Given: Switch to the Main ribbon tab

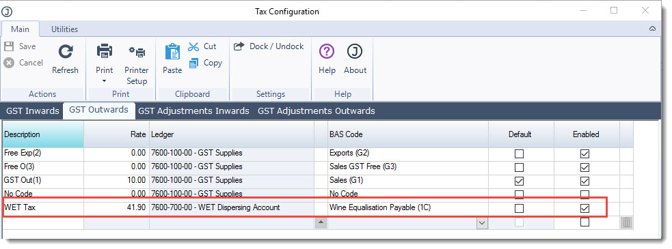Looking at the screenshot, I should [x=20, y=29].
